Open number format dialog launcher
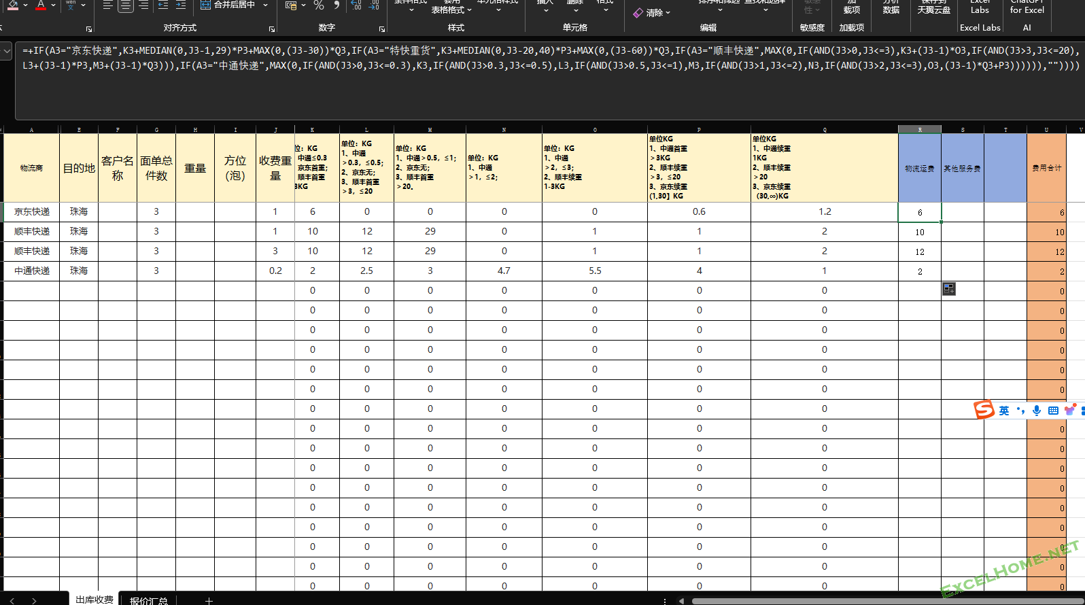Screen dimensions: 1085x605 pos(382,29)
